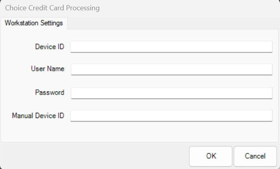280x169 pixels.
Task: Select the Workstation Settings tab header
Action: pos(34,23)
